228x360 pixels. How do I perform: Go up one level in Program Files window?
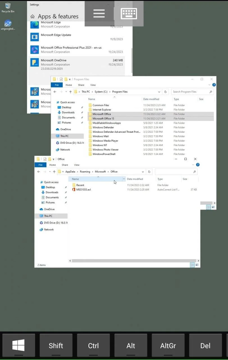click(70, 92)
